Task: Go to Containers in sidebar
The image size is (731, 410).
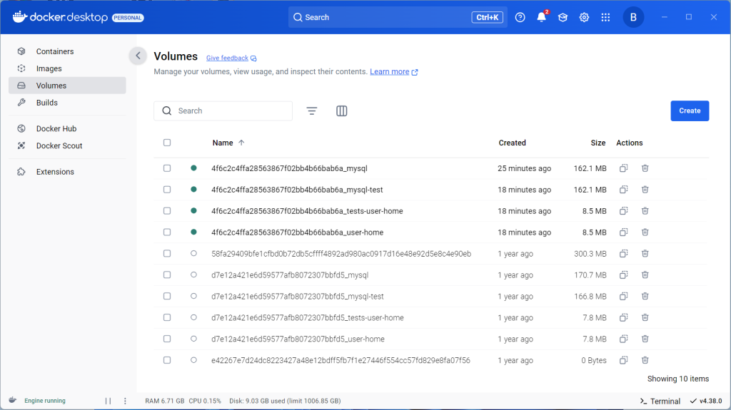Action: coord(55,51)
